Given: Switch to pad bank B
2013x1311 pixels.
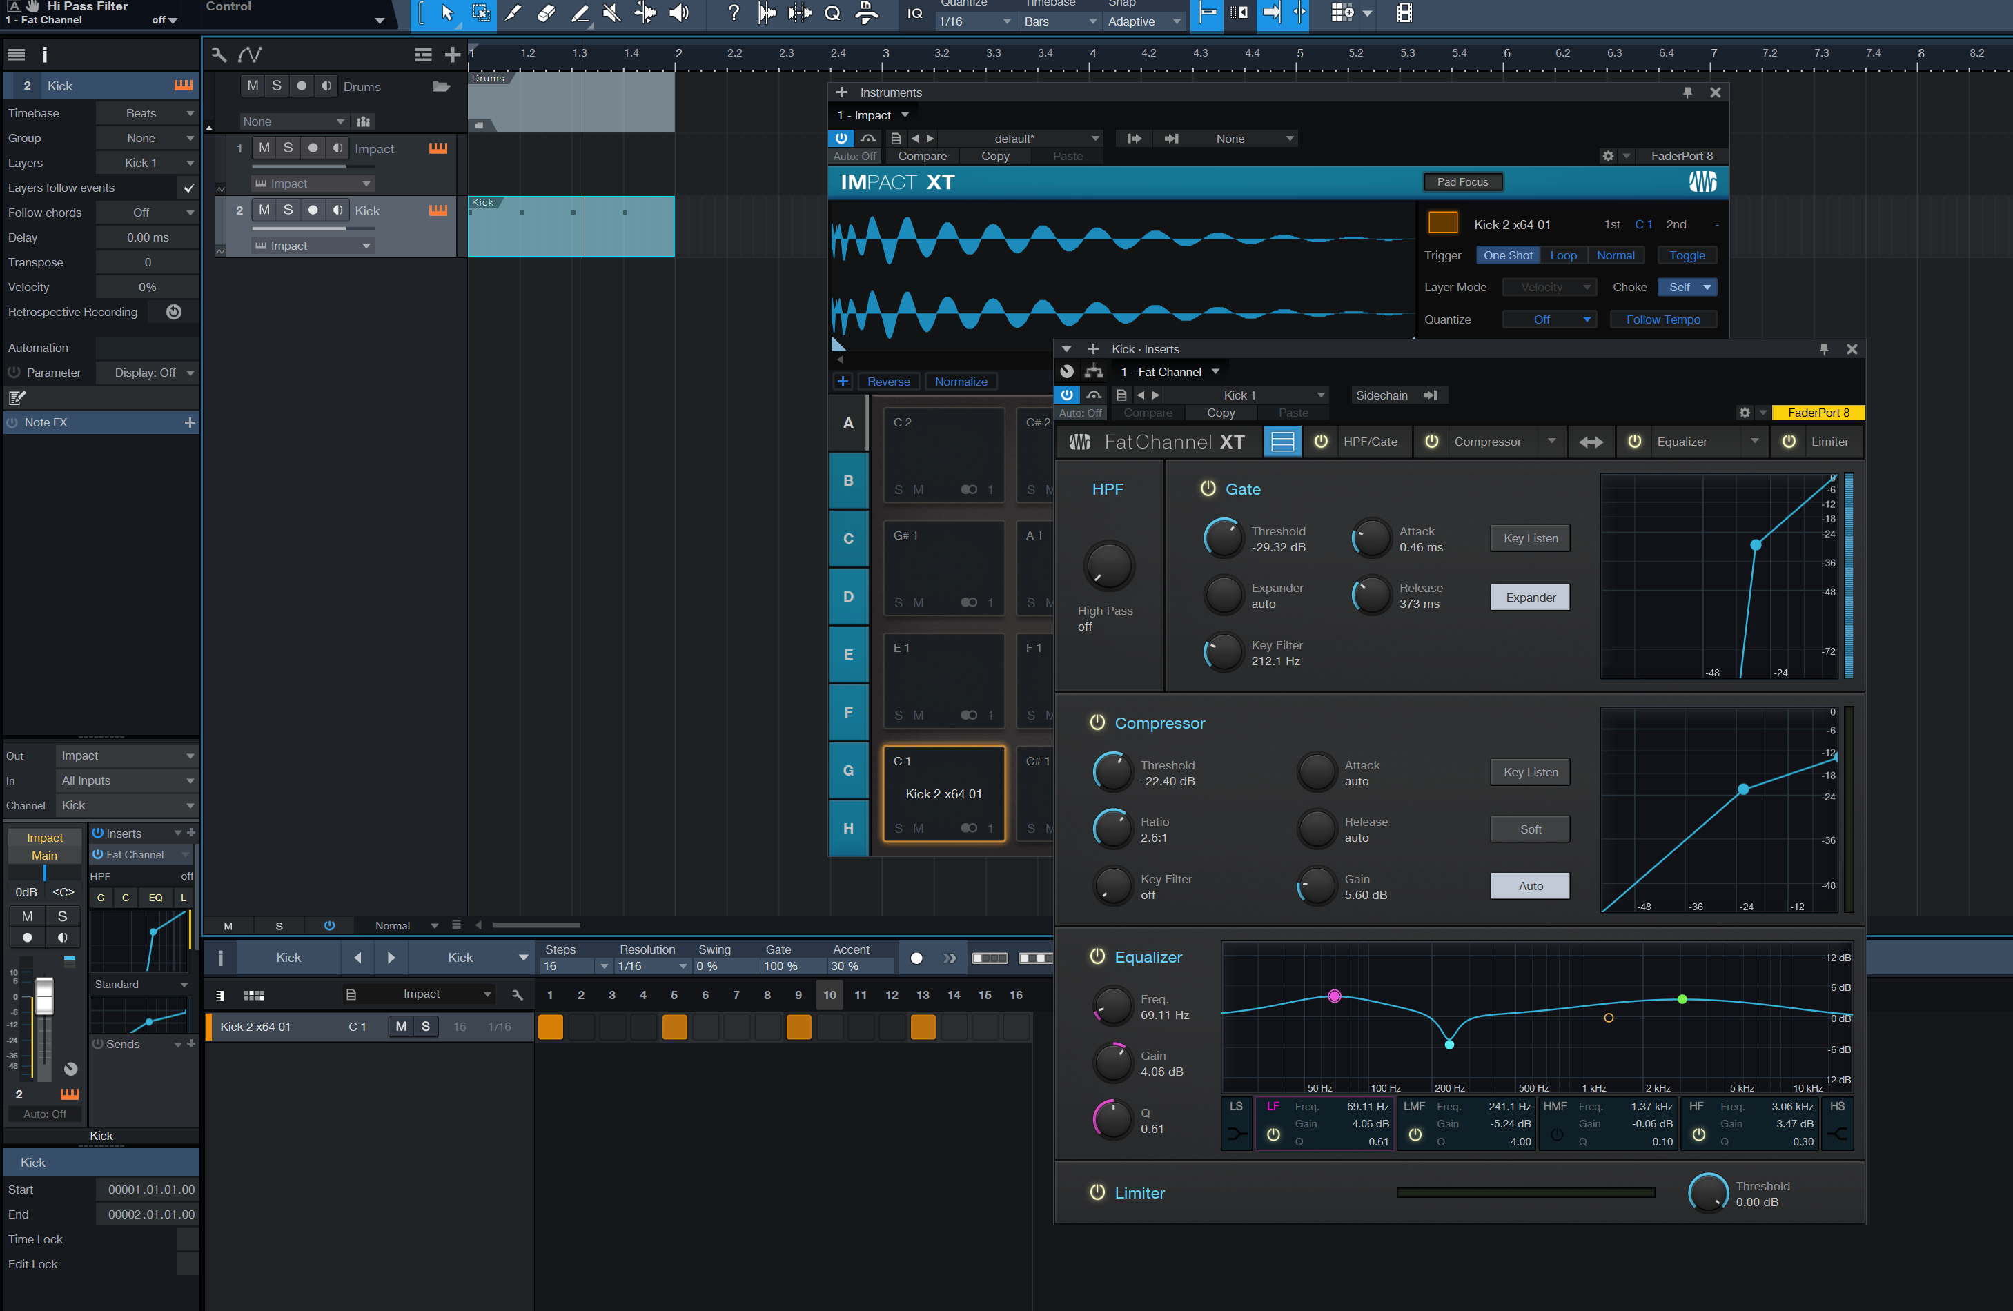Looking at the screenshot, I should pyautogui.click(x=848, y=480).
